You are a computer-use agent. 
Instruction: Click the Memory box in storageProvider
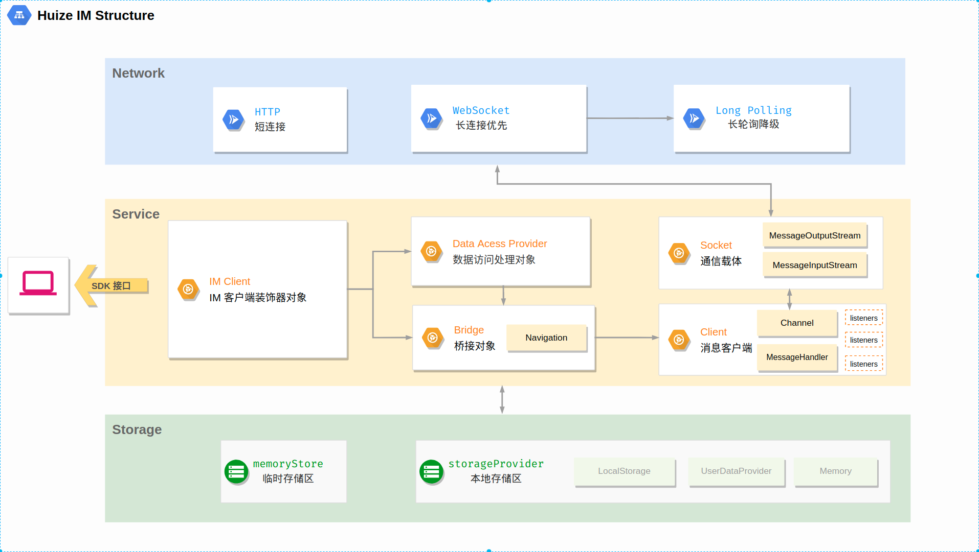pos(835,471)
